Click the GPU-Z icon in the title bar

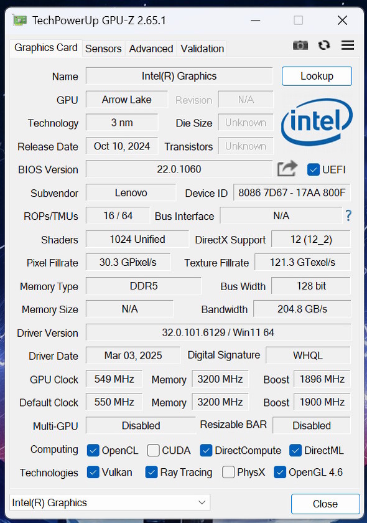point(19,20)
